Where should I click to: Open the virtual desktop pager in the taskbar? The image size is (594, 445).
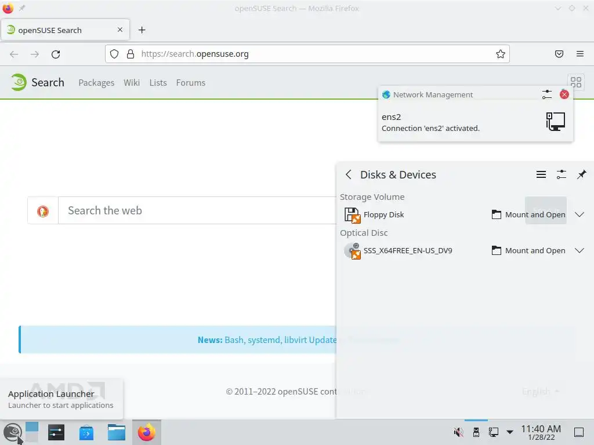click(32, 432)
